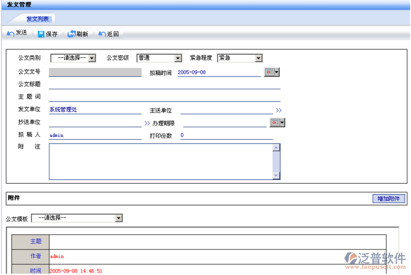This screenshot has height=275, width=411.
Task: Open the 公文密级 dropdown showing 普通
Action: pos(178,58)
